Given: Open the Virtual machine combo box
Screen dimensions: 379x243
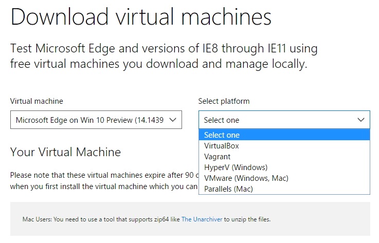Looking at the screenshot, I should pos(96,120).
